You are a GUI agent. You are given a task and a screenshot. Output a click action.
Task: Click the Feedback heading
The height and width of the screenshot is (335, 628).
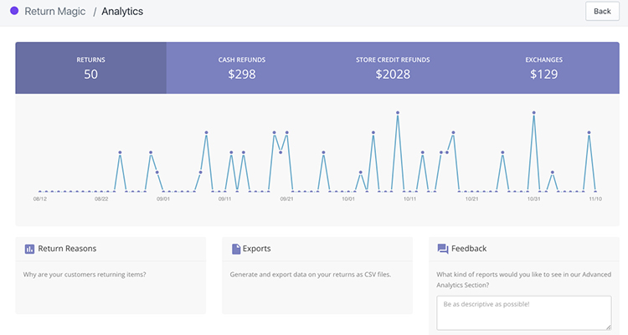[x=469, y=249]
